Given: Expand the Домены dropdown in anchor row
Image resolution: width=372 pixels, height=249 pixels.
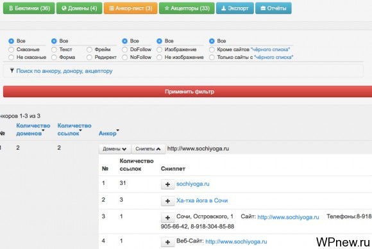Looking at the screenshot, I should tap(114, 149).
